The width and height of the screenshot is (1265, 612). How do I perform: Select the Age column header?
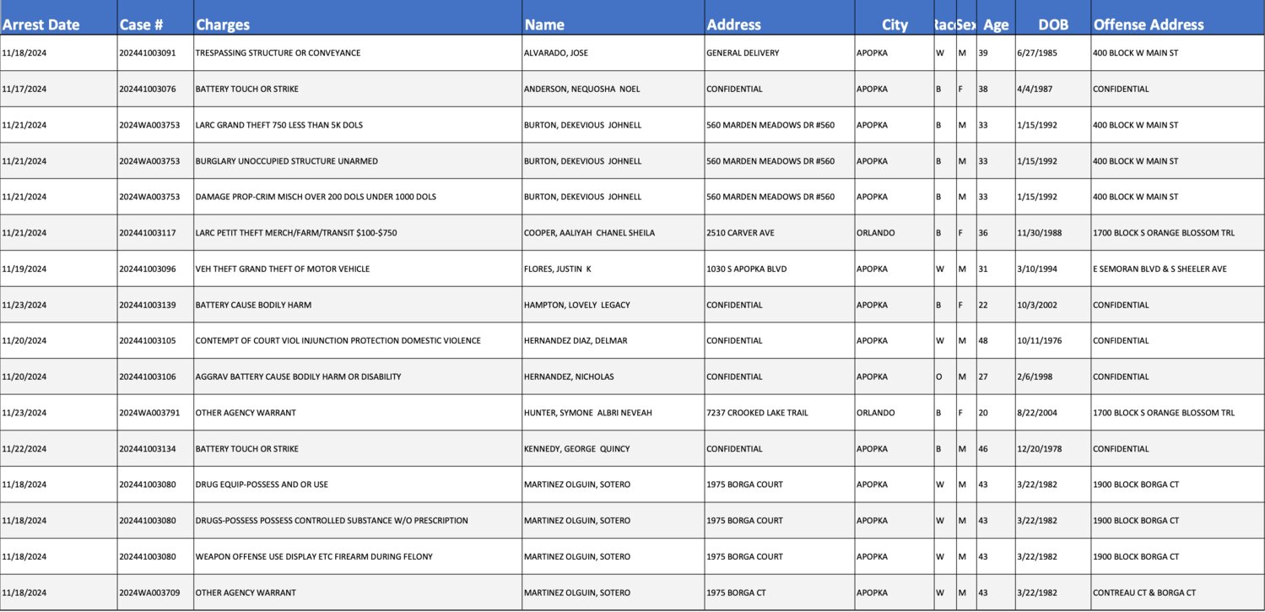(x=996, y=17)
